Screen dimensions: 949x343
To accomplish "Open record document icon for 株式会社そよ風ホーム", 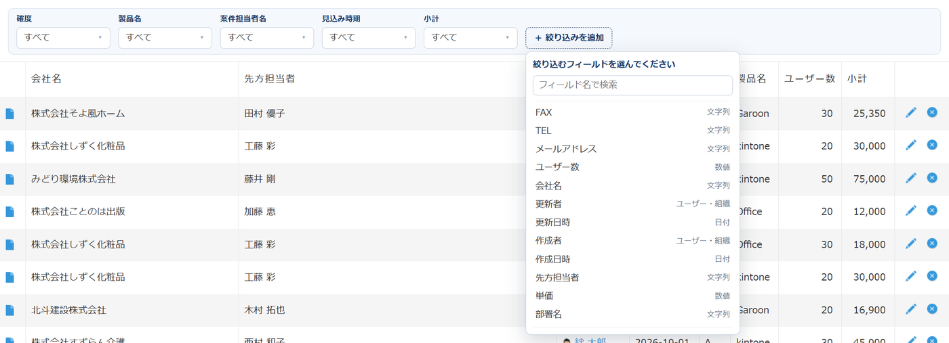I will (9, 114).
